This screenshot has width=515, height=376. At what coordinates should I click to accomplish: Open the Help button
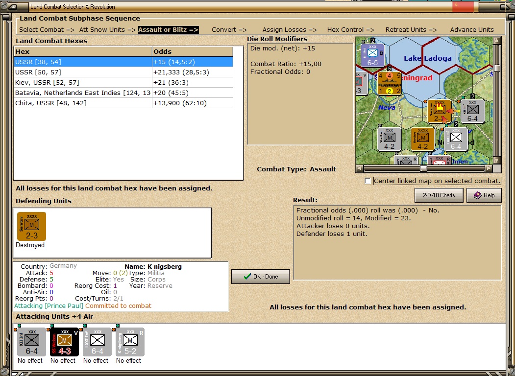pyautogui.click(x=484, y=195)
